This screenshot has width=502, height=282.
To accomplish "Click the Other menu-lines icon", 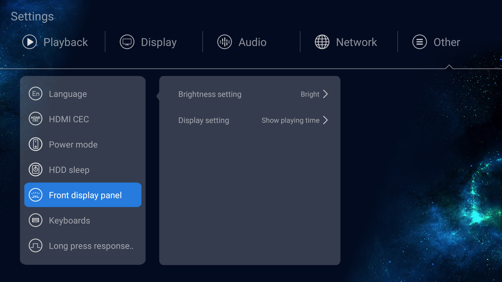I will click(x=420, y=42).
